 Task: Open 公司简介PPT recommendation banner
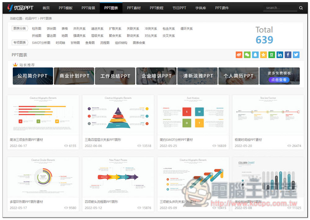coord(33,76)
